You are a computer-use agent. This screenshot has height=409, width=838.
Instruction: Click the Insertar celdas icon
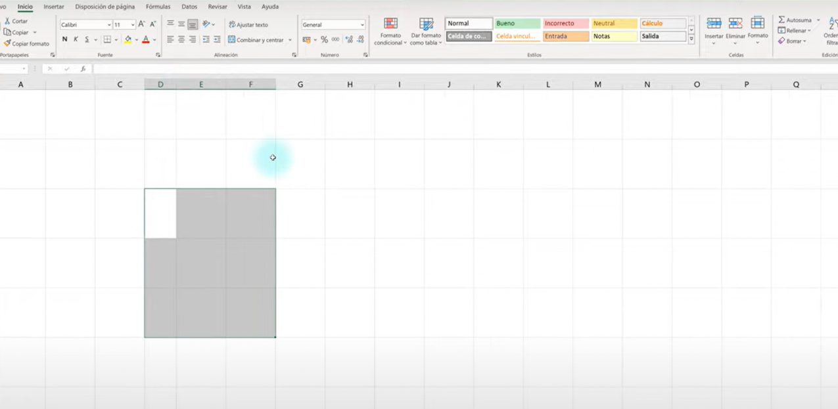[x=714, y=28]
